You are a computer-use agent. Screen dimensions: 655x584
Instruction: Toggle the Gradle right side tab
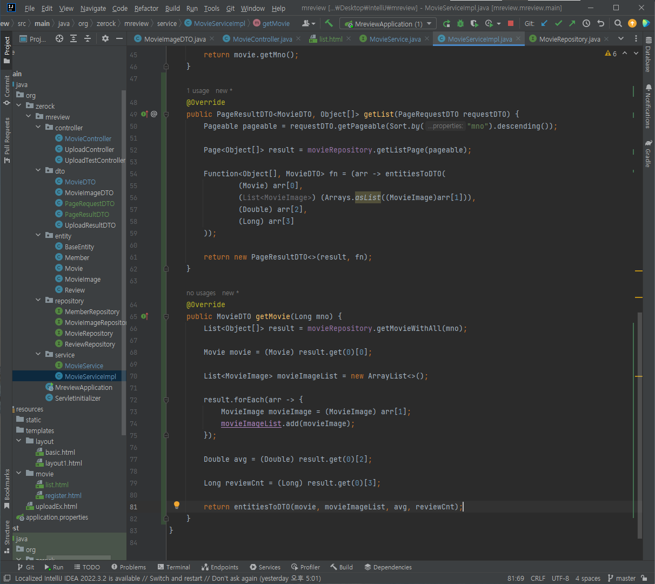648,154
